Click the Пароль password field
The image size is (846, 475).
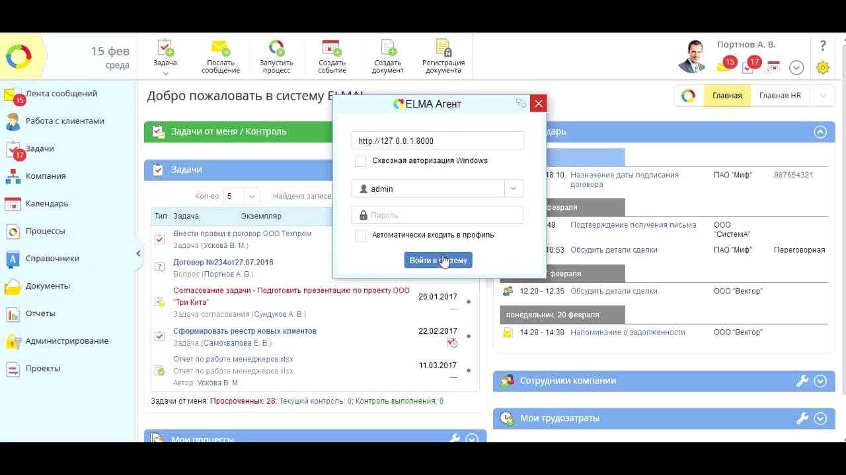click(438, 215)
